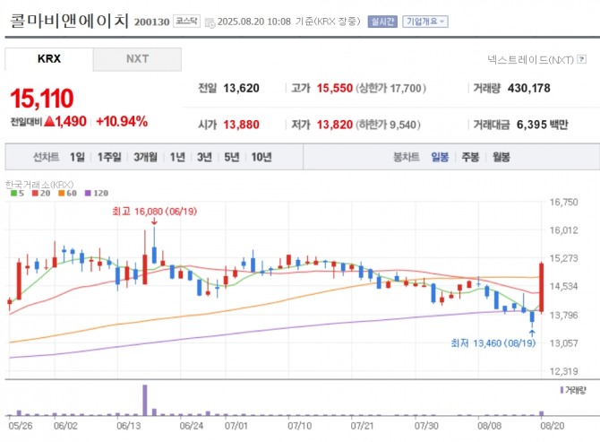The height and width of the screenshot is (442, 600).
Task: Click the current price 15,110
Action: (x=42, y=99)
